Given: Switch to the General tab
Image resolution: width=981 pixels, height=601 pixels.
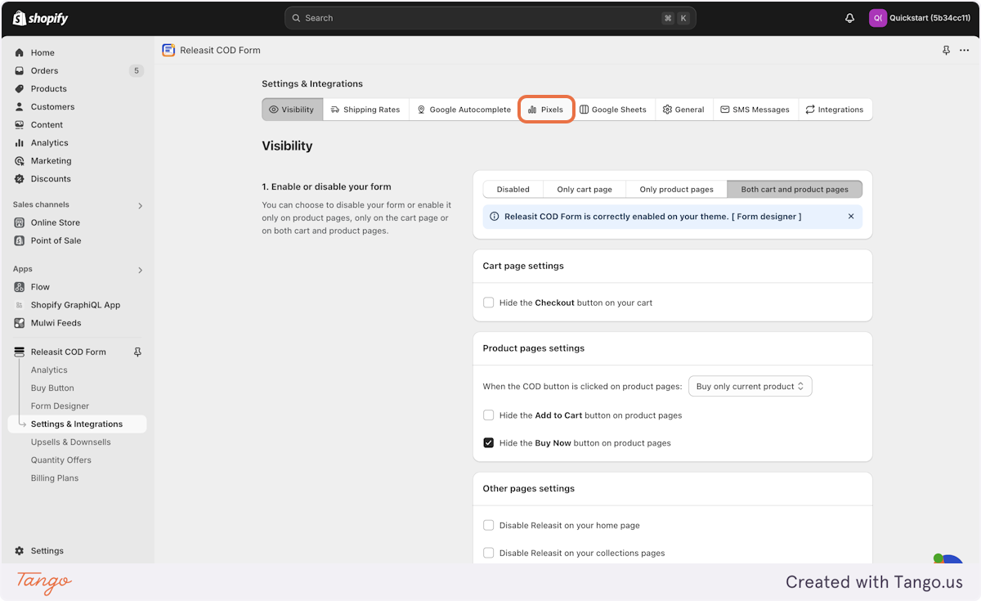Looking at the screenshot, I should [683, 110].
